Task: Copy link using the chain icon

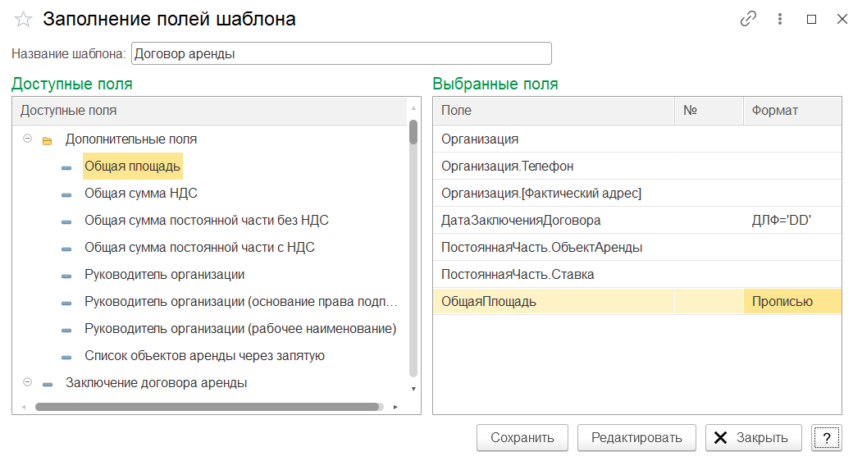Action: click(747, 20)
